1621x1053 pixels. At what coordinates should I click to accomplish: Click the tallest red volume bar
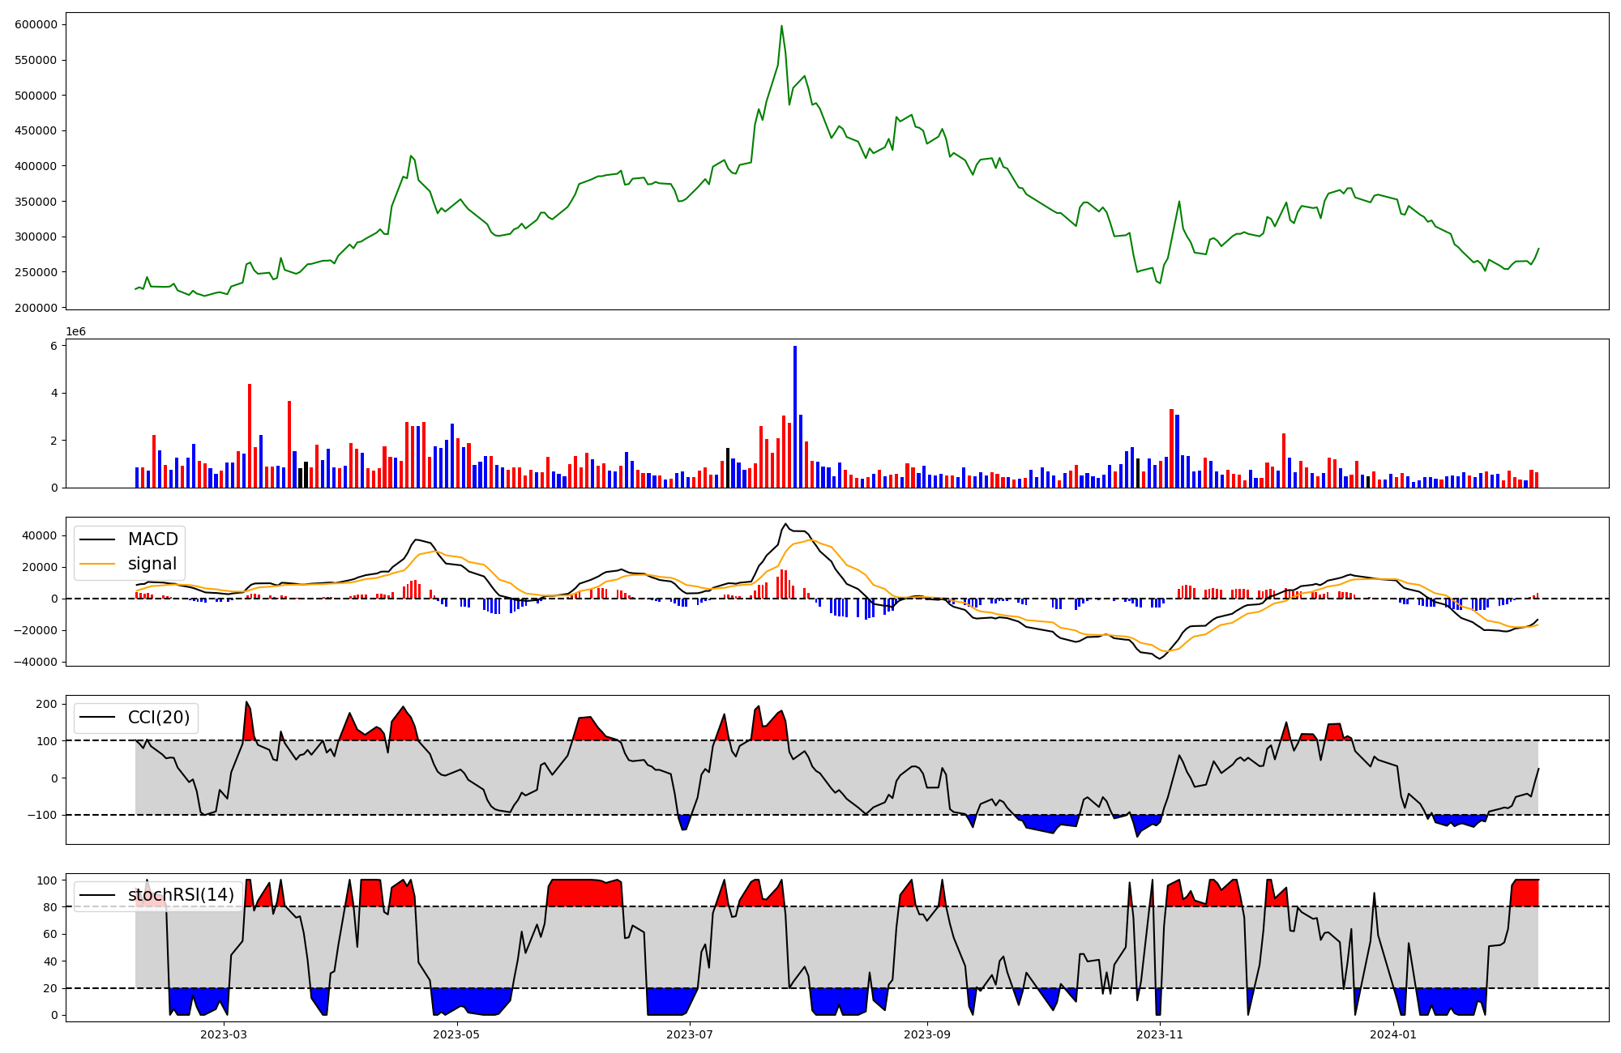pyautogui.click(x=250, y=436)
